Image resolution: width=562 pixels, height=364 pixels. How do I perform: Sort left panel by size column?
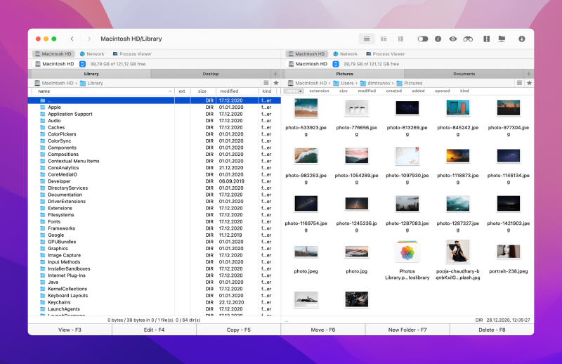pyautogui.click(x=202, y=91)
